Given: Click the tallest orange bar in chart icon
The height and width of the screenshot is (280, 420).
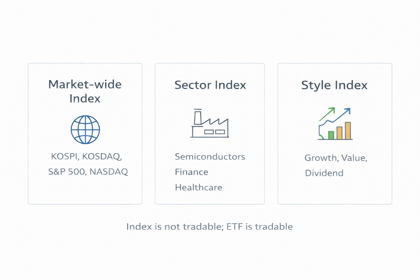Looking at the screenshot, I should pos(348,131).
